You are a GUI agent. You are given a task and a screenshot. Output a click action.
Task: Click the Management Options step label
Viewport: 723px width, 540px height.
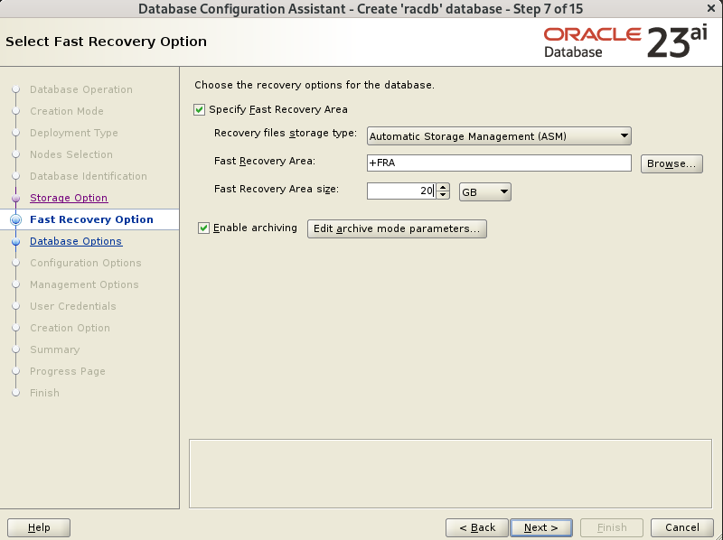[x=84, y=284]
